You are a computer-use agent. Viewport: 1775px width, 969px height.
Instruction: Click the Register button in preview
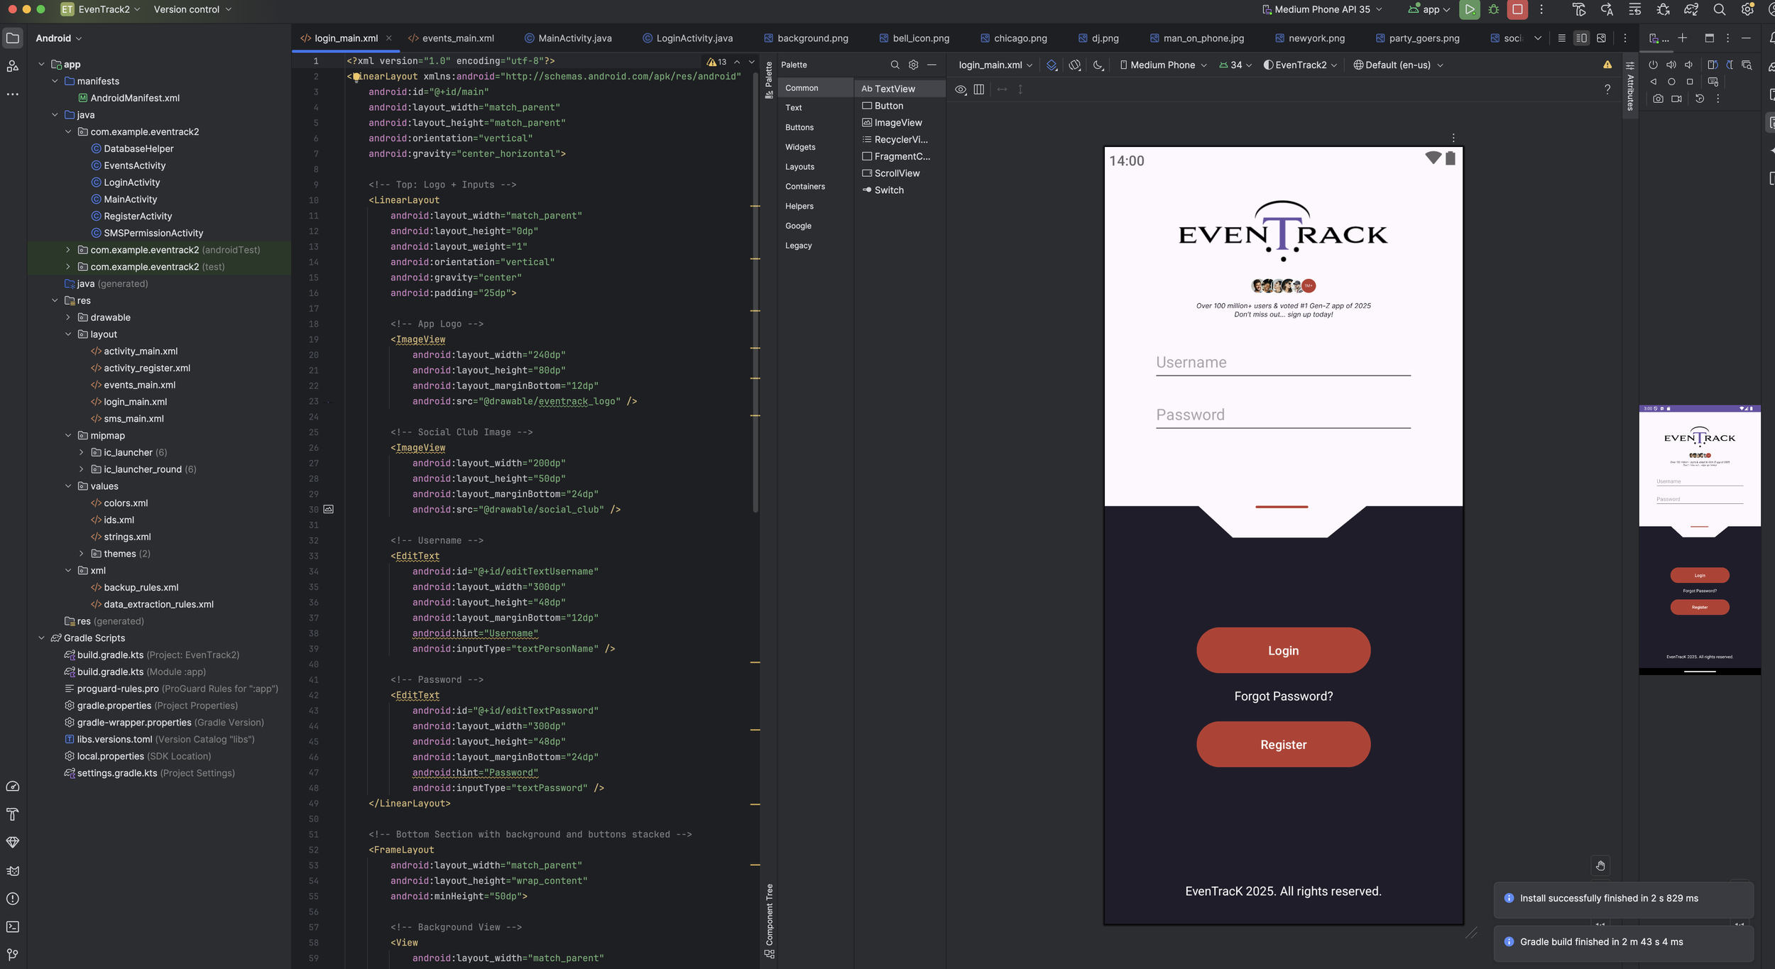click(x=1282, y=744)
